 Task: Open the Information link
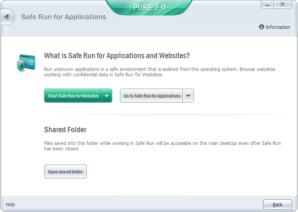coord(274,27)
